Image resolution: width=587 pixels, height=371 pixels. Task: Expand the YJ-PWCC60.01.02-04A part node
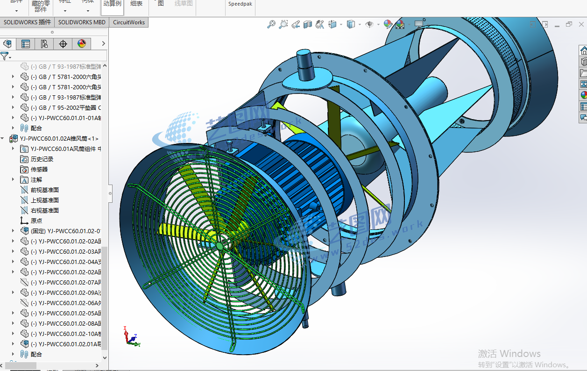(x=14, y=262)
